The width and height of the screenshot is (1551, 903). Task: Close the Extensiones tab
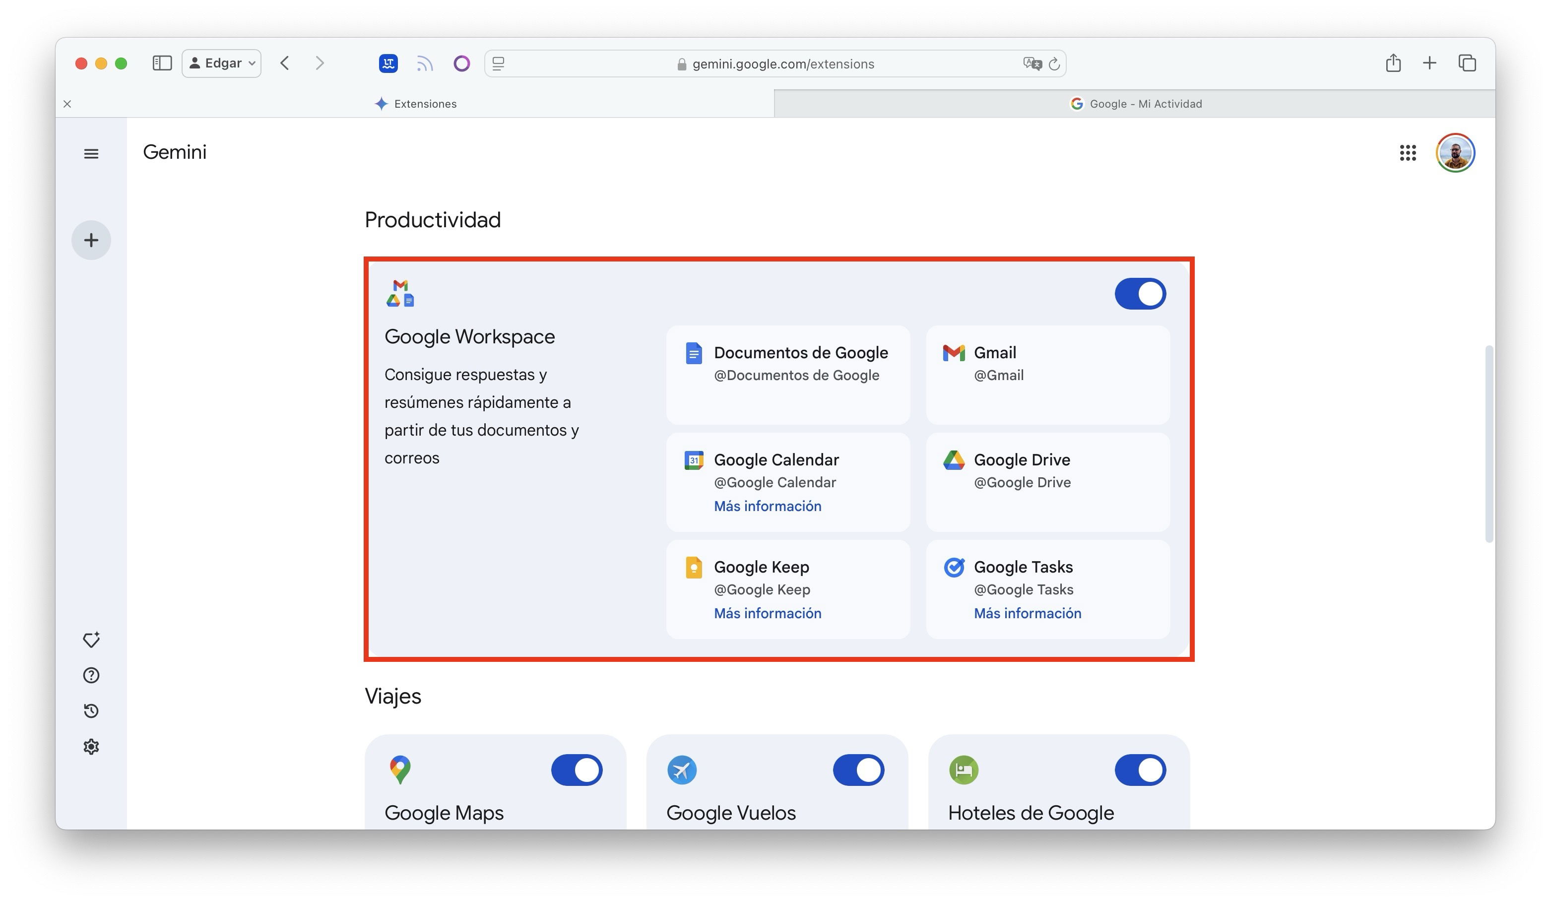pyautogui.click(x=67, y=104)
